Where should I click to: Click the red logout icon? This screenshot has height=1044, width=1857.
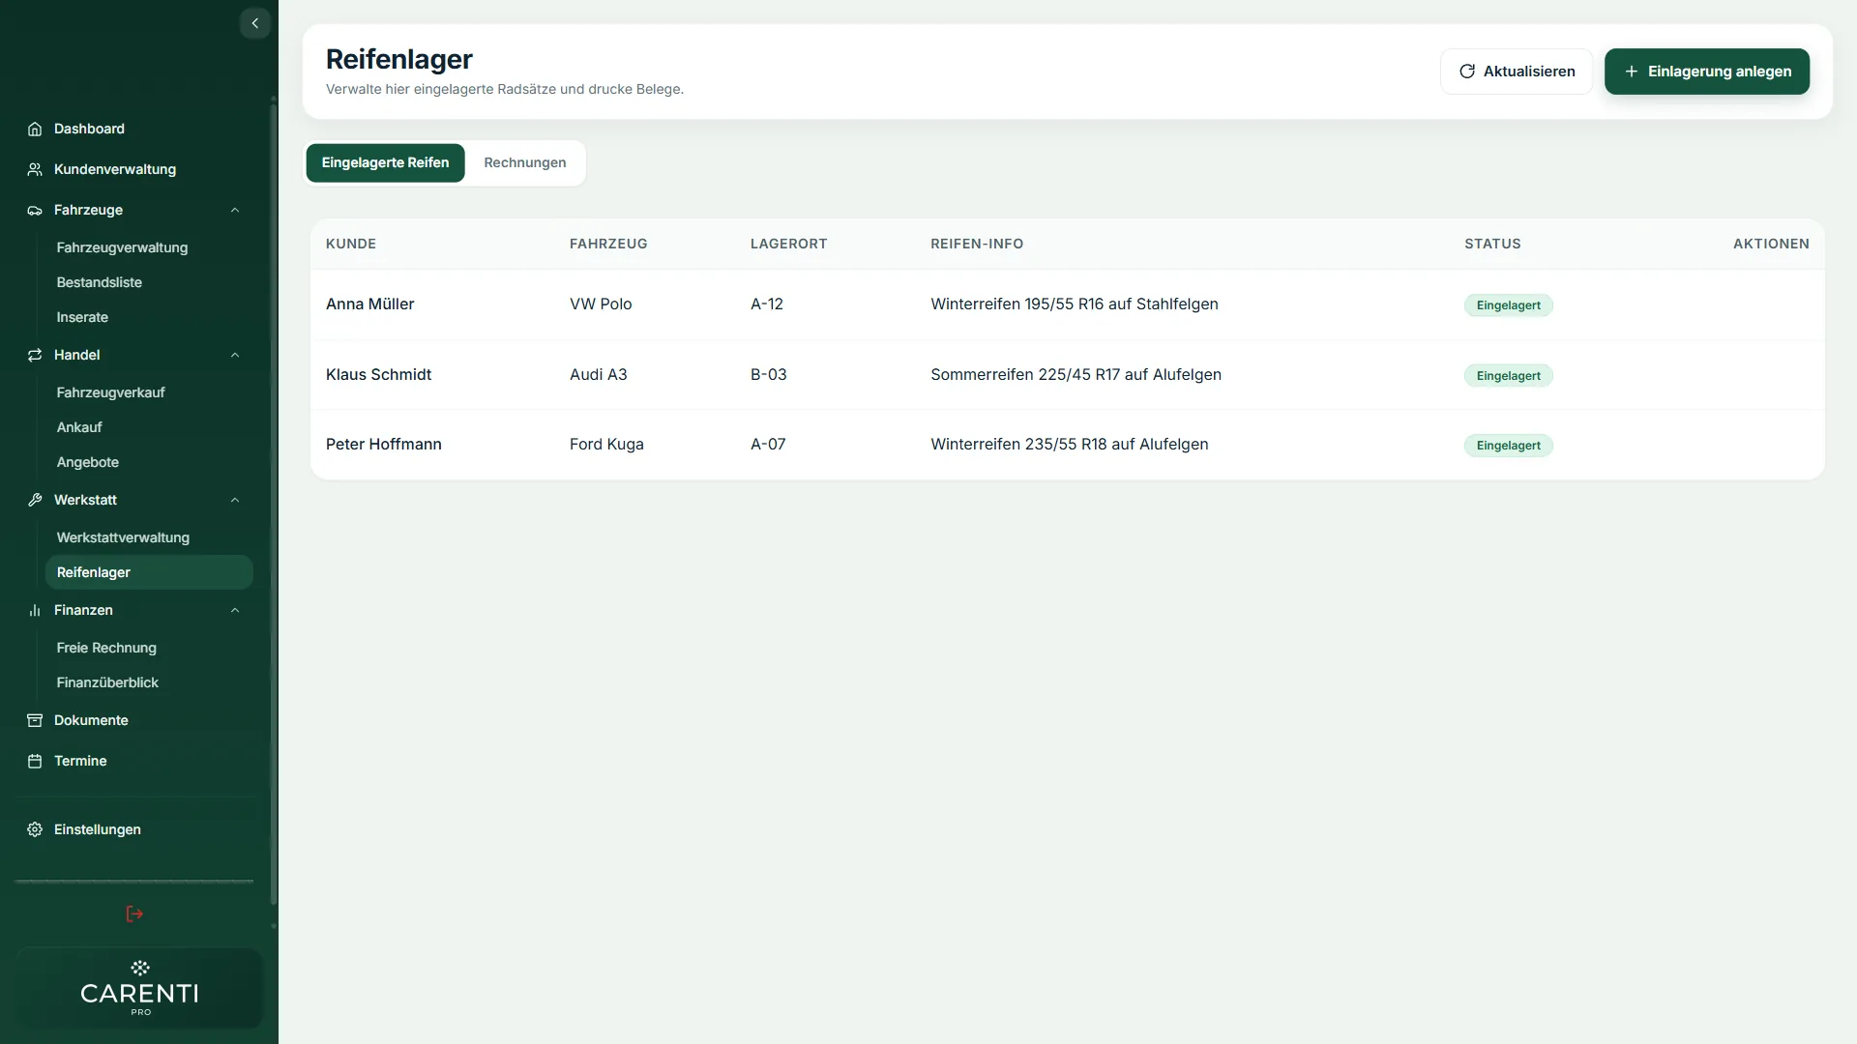point(134,913)
